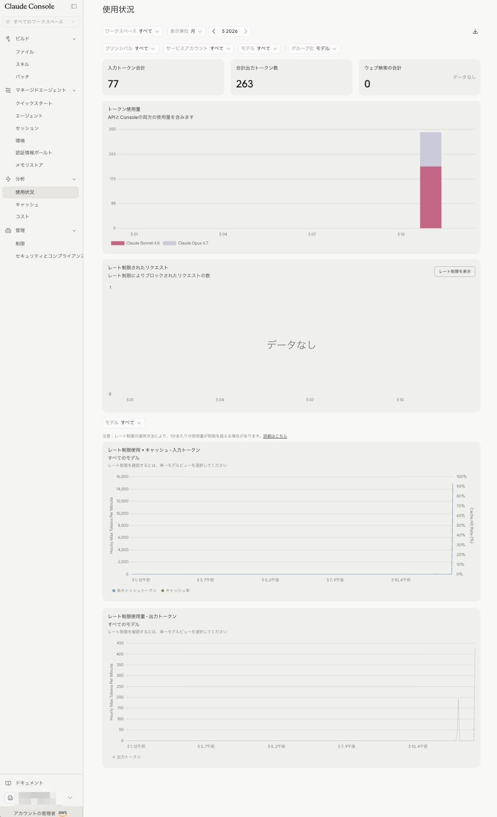
Task: Click the 未キャッシュトークン legend dot
Action: point(114,591)
